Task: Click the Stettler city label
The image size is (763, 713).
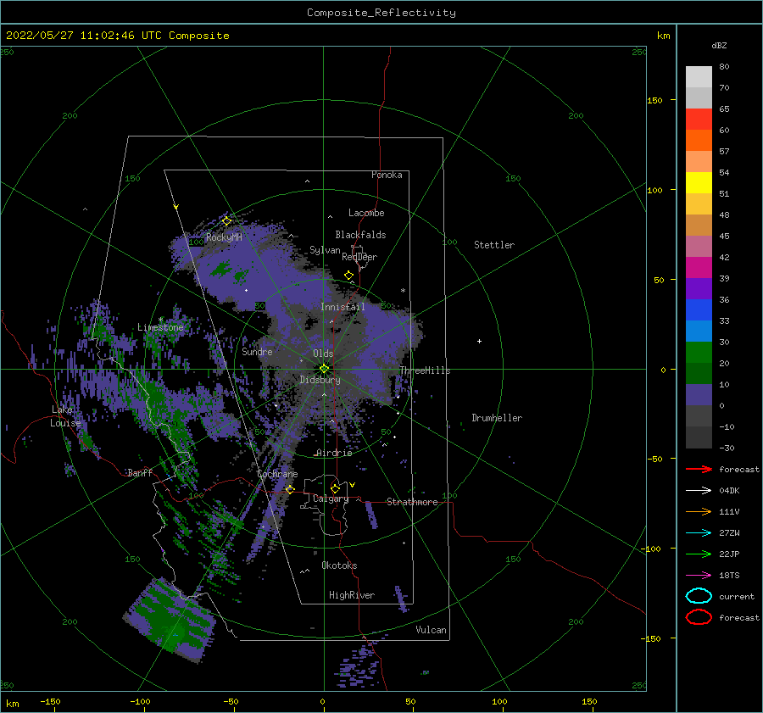Action: click(x=494, y=245)
